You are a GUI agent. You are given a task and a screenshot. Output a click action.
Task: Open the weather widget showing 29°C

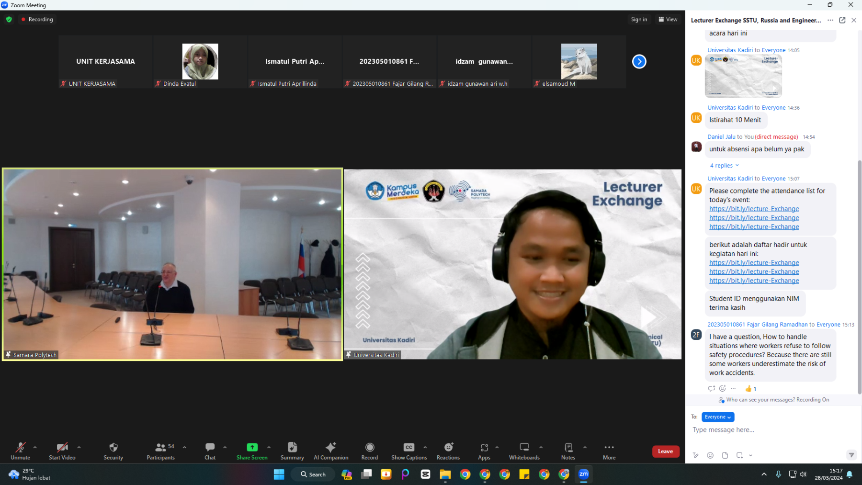click(x=30, y=474)
